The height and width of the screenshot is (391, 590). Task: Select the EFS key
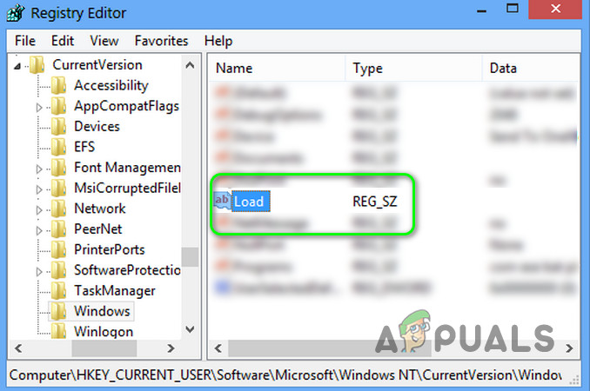click(x=84, y=147)
